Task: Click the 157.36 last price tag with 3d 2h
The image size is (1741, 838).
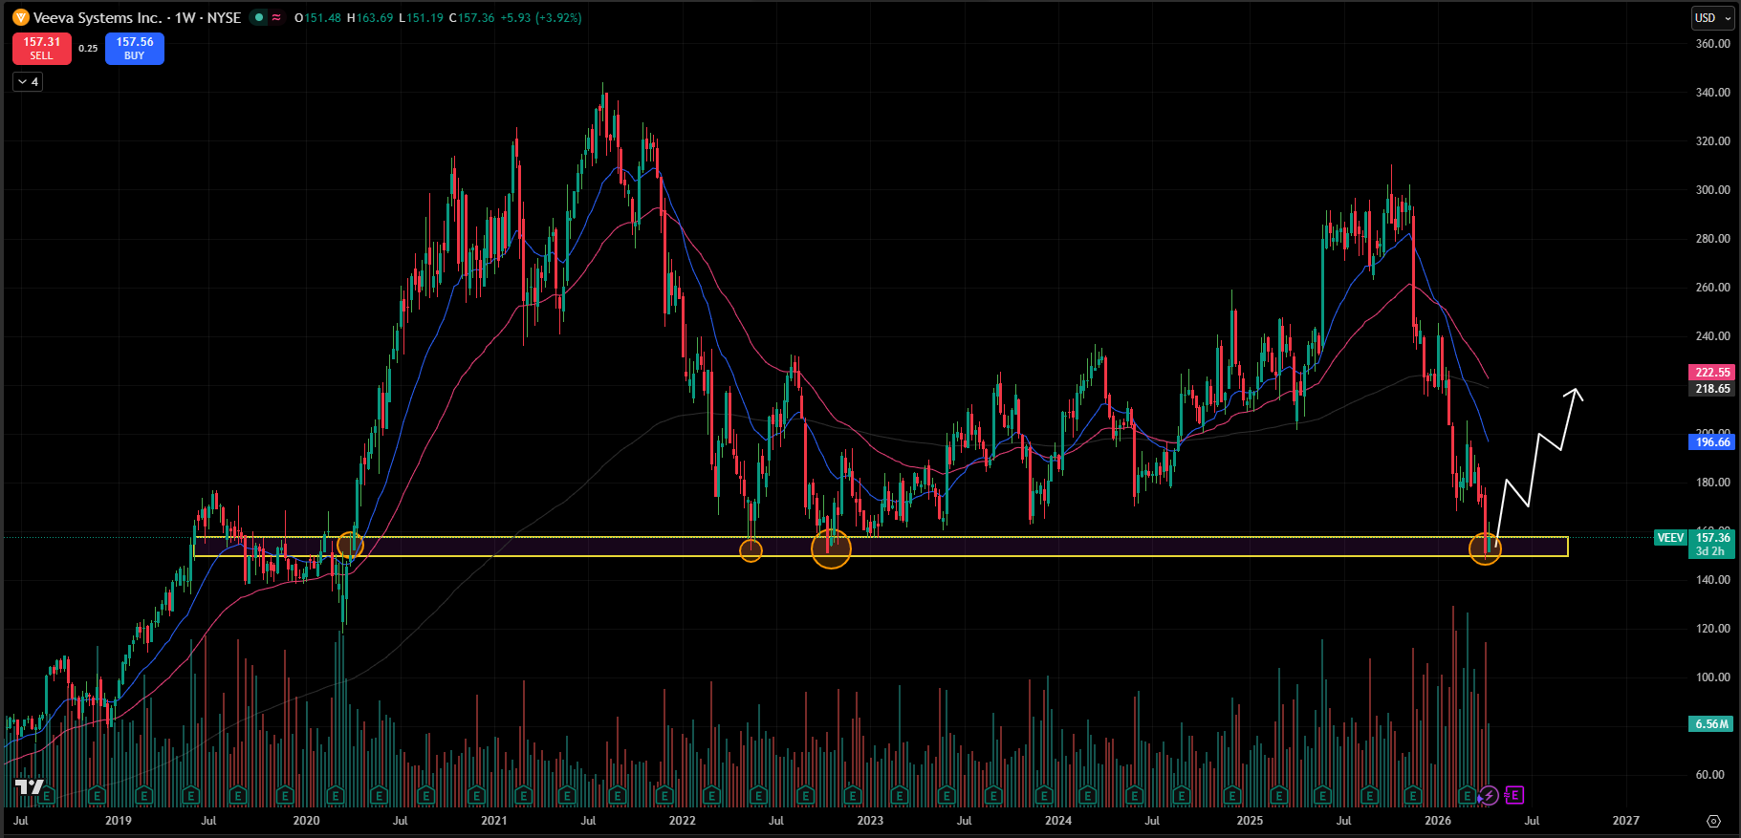Action: pos(1712,545)
